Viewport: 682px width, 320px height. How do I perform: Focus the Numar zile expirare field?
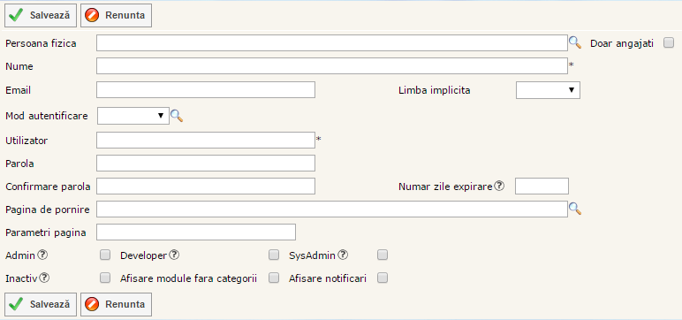pyautogui.click(x=542, y=187)
